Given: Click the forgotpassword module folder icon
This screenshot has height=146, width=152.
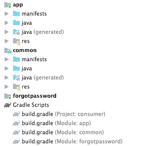Looking at the screenshot, I should [x=8, y=96].
